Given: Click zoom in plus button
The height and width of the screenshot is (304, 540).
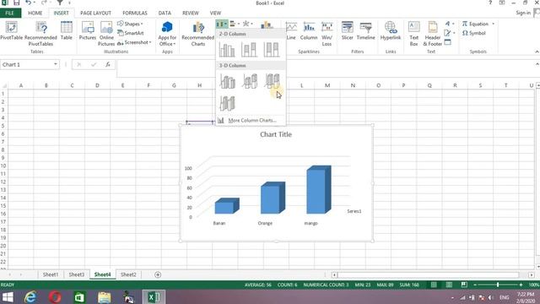Looking at the screenshot, I should pos(521,285).
